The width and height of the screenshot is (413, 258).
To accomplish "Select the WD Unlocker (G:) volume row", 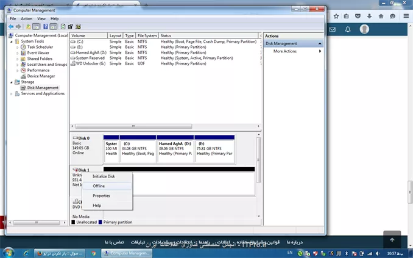I will [x=166, y=63].
